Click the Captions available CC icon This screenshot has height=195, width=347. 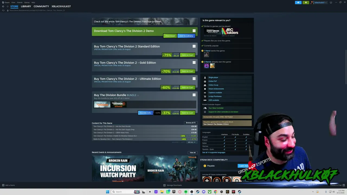tap(205, 93)
